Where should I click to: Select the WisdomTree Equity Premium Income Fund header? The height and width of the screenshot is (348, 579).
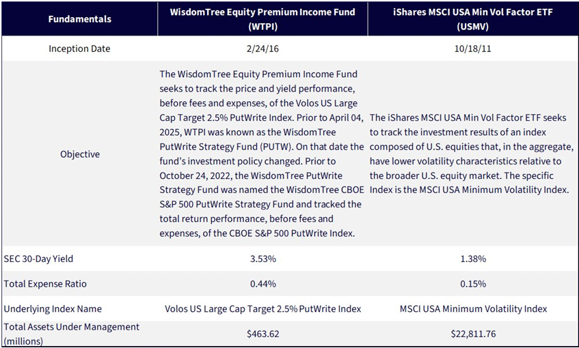click(262, 19)
